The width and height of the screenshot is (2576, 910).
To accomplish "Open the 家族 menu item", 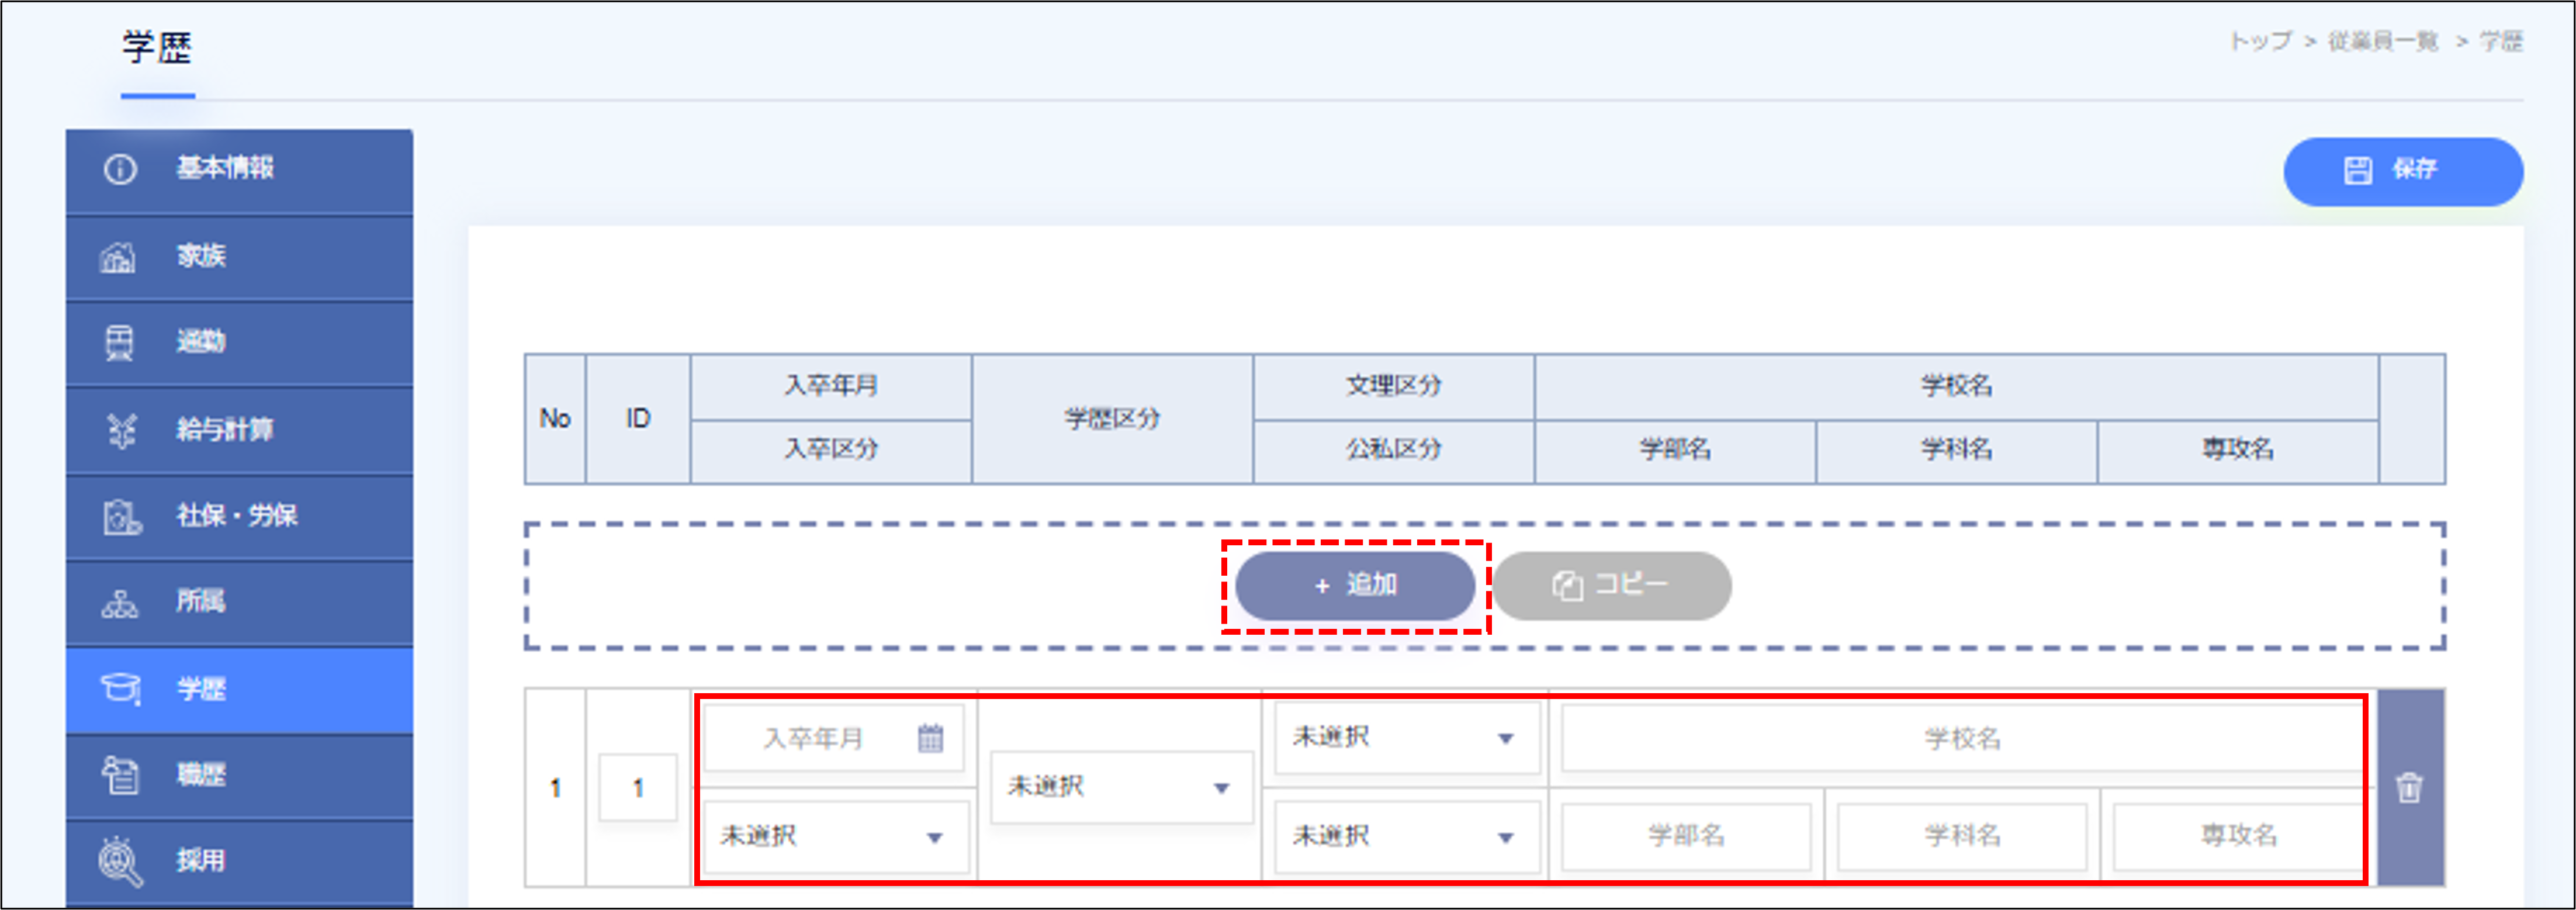I will [x=239, y=257].
